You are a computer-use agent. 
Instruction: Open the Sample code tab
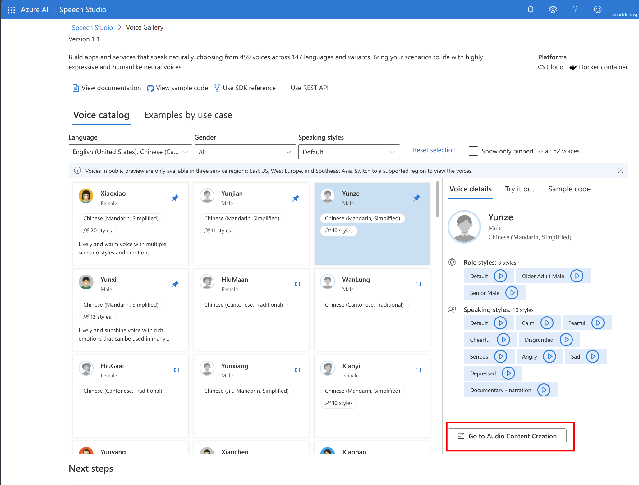click(569, 189)
